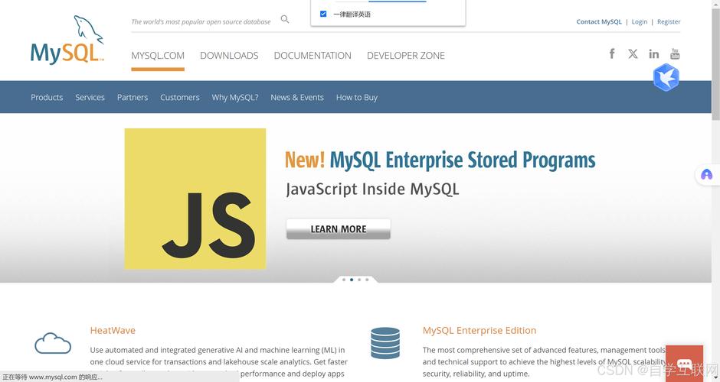Open the DOCUMENTATION tab

pyautogui.click(x=313, y=56)
